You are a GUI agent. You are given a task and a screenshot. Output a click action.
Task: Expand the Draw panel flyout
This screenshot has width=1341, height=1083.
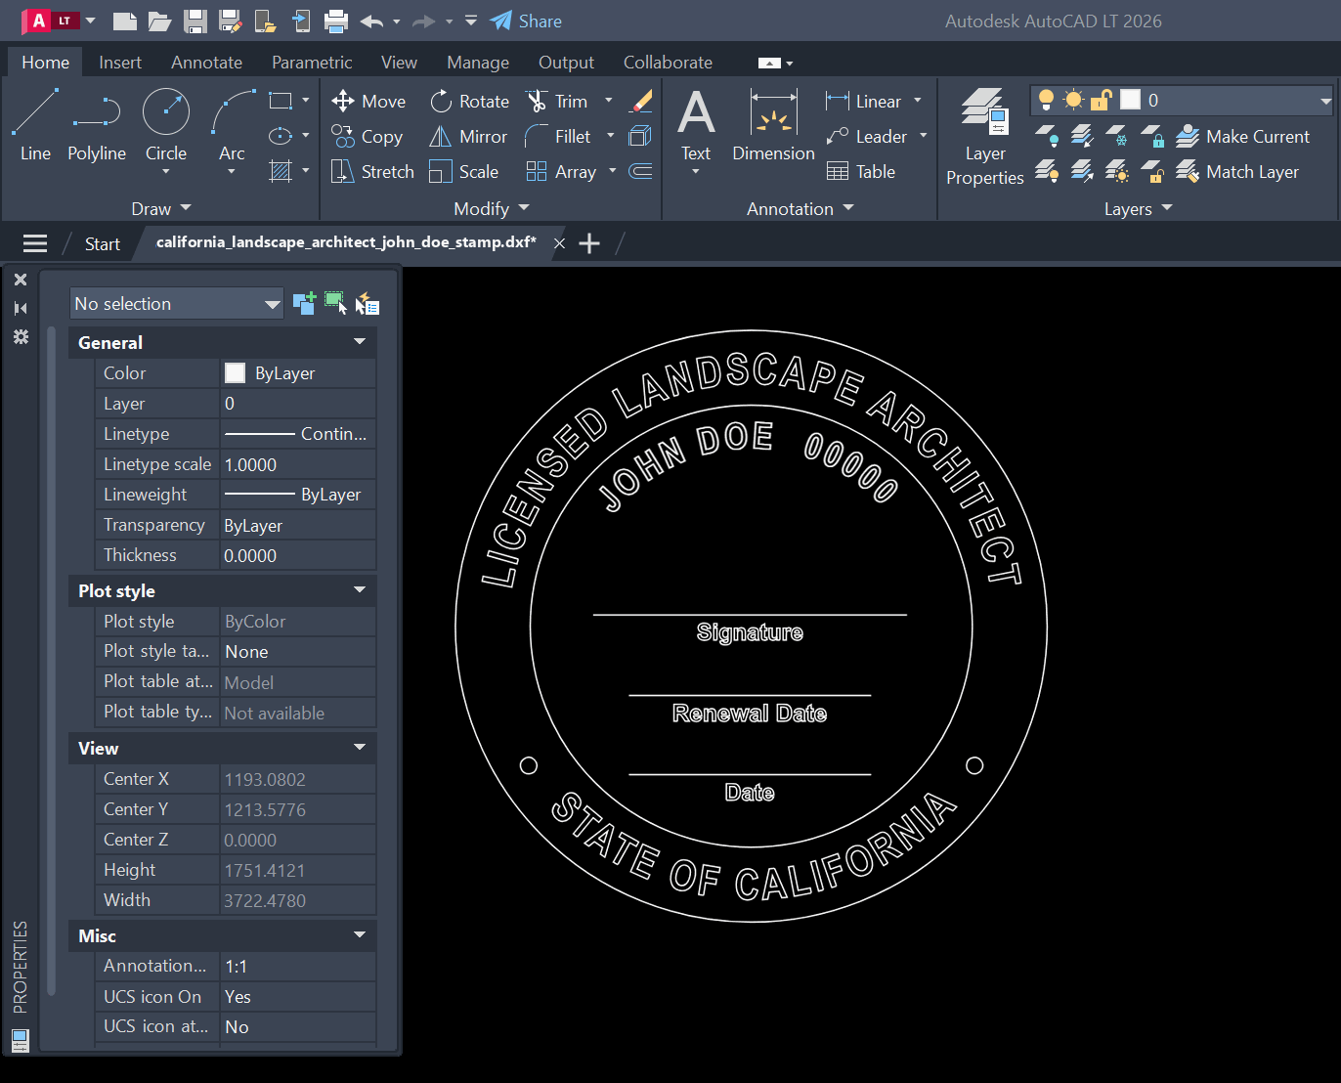[x=161, y=208]
